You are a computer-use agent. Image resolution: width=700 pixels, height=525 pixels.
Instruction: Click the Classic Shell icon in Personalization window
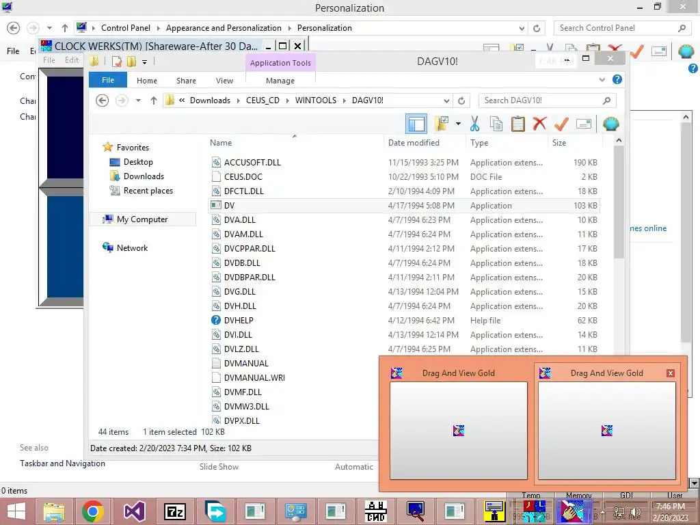[x=686, y=51]
